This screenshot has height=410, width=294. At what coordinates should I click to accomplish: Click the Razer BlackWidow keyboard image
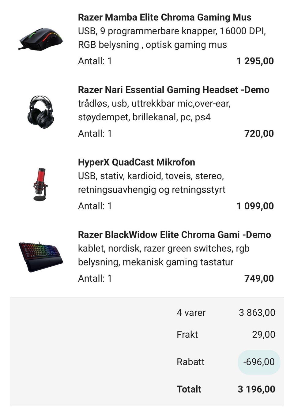coord(41,257)
